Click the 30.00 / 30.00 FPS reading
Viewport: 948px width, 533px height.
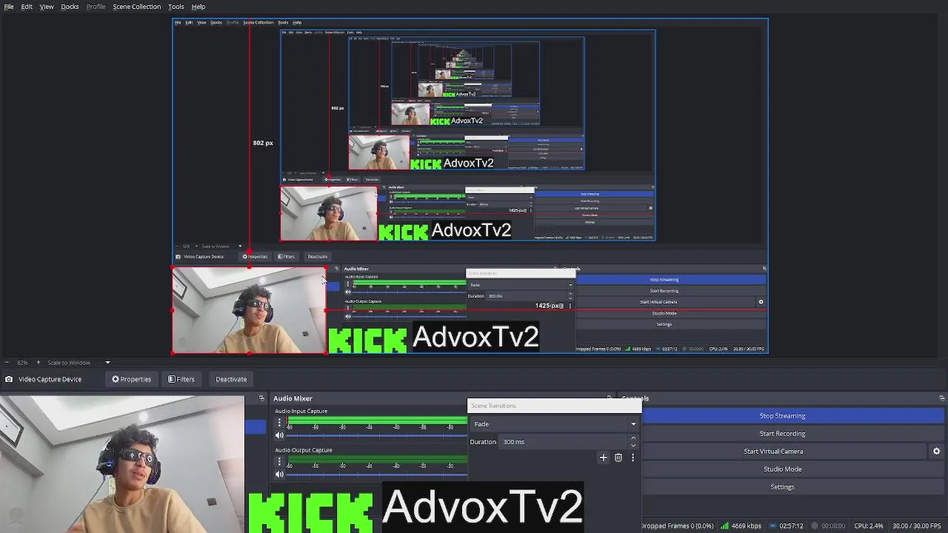pos(916,526)
